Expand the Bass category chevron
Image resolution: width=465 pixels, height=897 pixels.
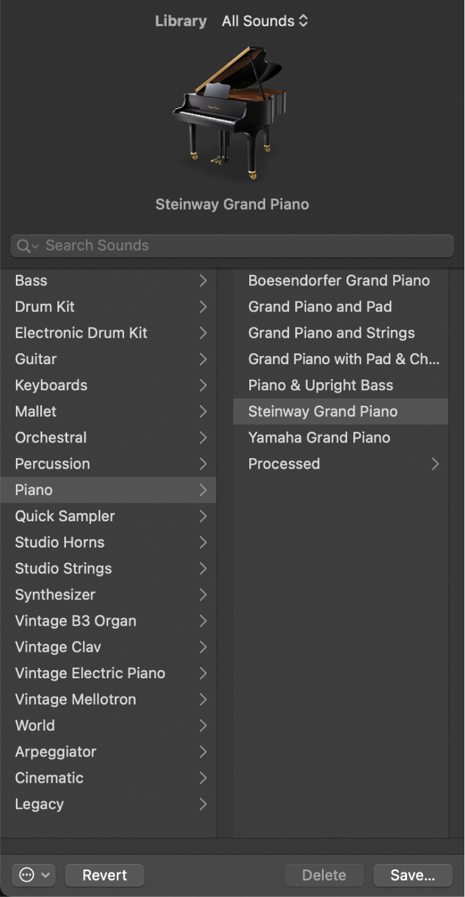(203, 280)
